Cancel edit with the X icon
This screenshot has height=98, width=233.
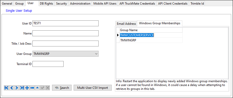(47, 88)
